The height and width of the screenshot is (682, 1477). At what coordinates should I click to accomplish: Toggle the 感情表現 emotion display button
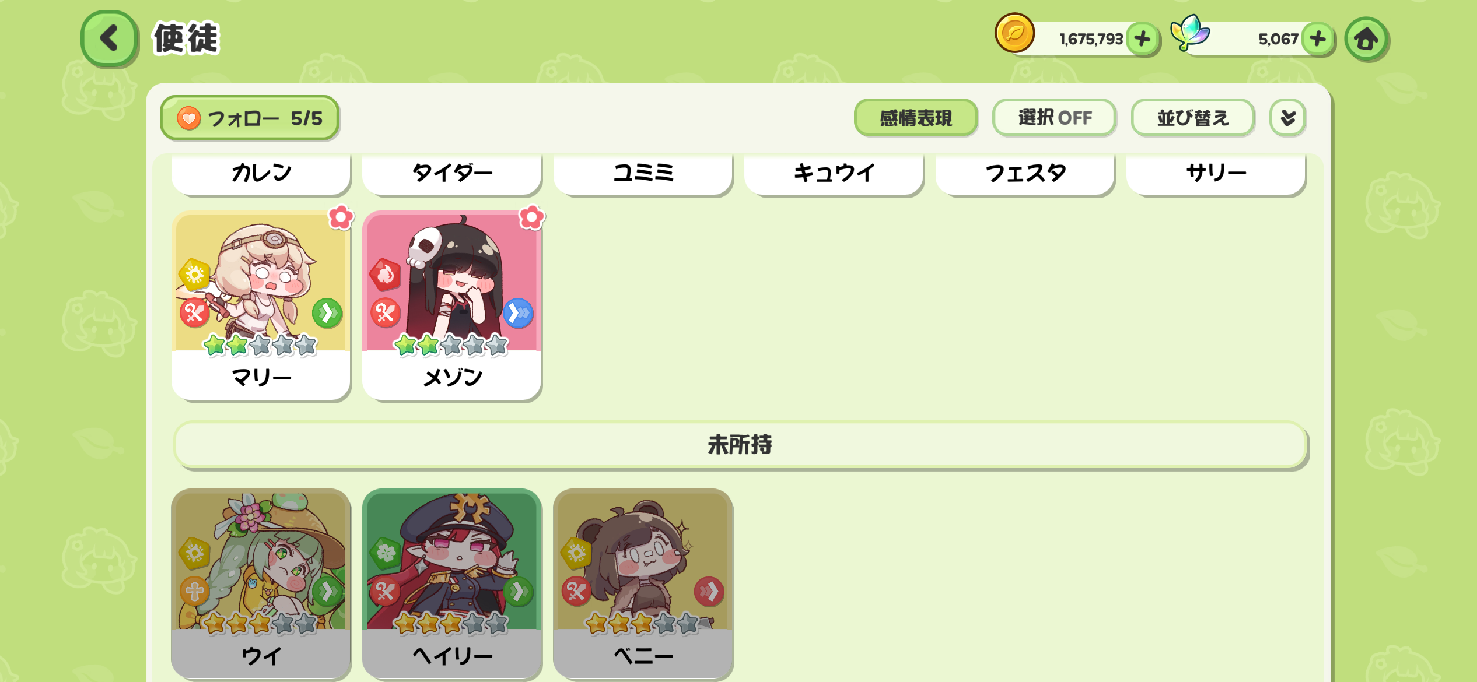click(x=916, y=118)
